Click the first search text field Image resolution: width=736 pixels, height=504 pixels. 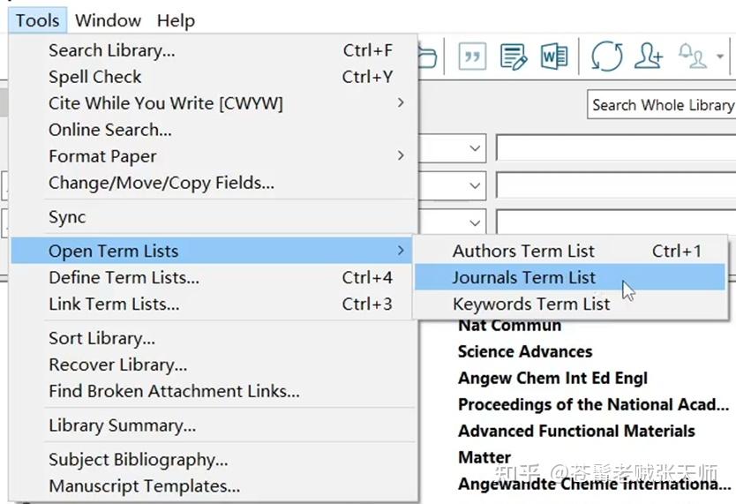615,148
